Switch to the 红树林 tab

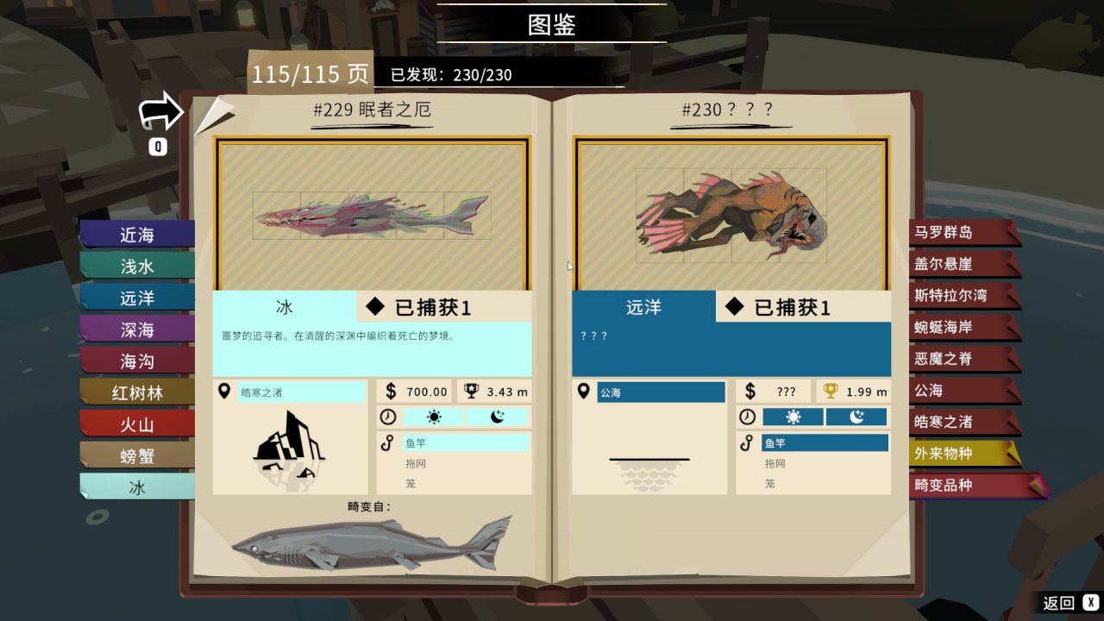(137, 393)
